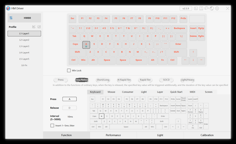Select the red Fn key on keyboard layout
This screenshot has width=236, height=144.
(163, 61)
